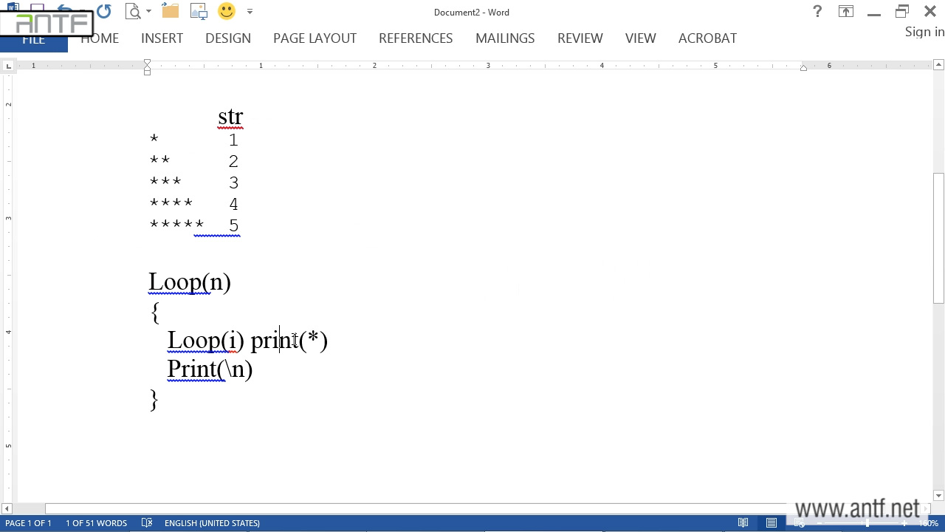Click the word count in status bar
This screenshot has height=532, width=945.
(96, 523)
